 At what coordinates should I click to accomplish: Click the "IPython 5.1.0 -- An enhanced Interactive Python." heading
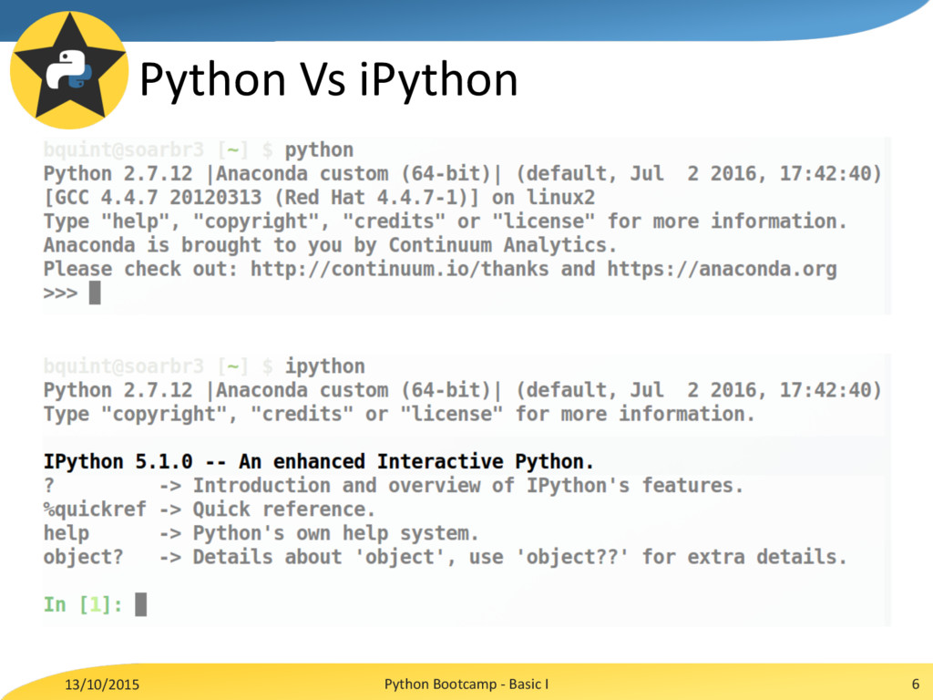pyautogui.click(x=318, y=461)
